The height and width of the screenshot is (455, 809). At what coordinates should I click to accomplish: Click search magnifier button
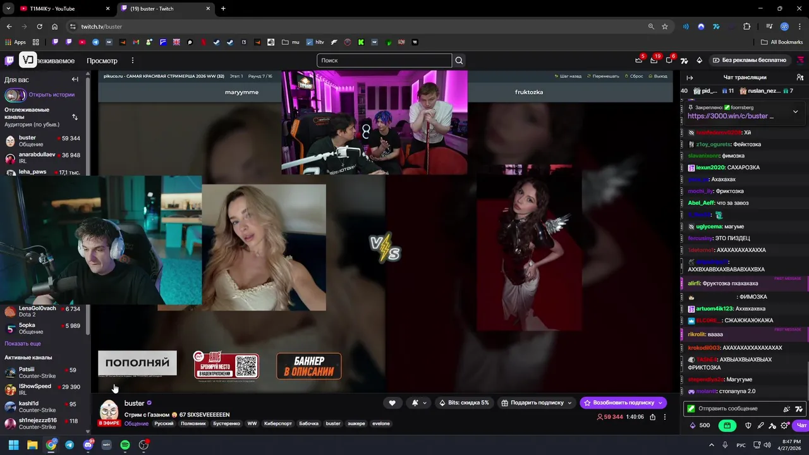[459, 61]
